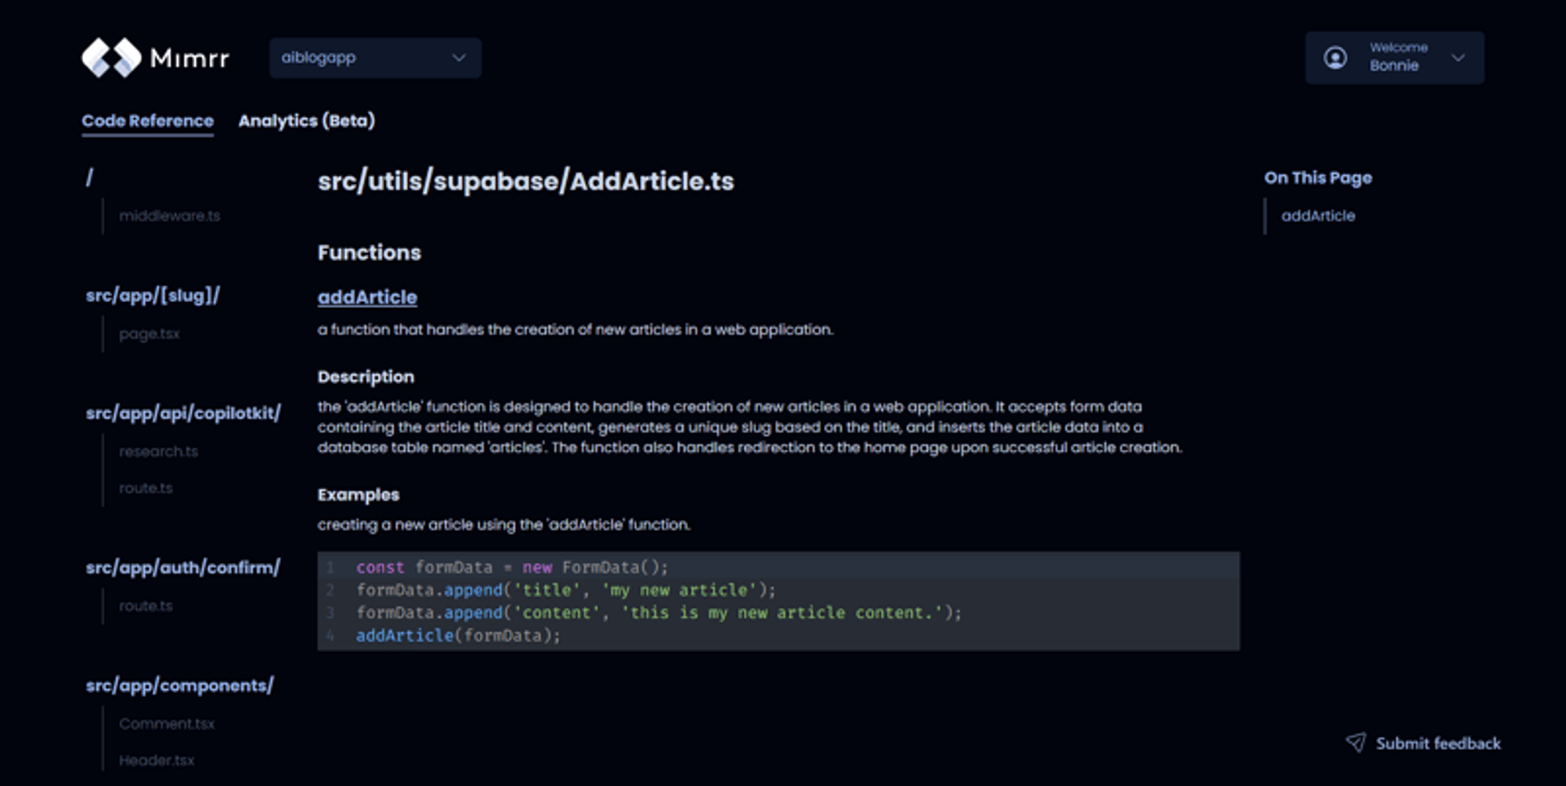Click the Submit feedback button

pos(1423,743)
